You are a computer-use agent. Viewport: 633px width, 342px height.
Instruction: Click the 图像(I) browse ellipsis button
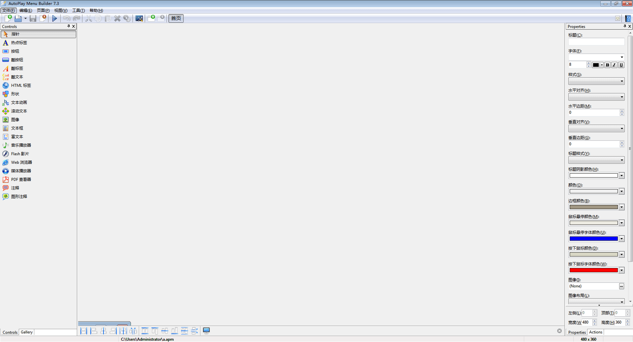[x=621, y=286]
